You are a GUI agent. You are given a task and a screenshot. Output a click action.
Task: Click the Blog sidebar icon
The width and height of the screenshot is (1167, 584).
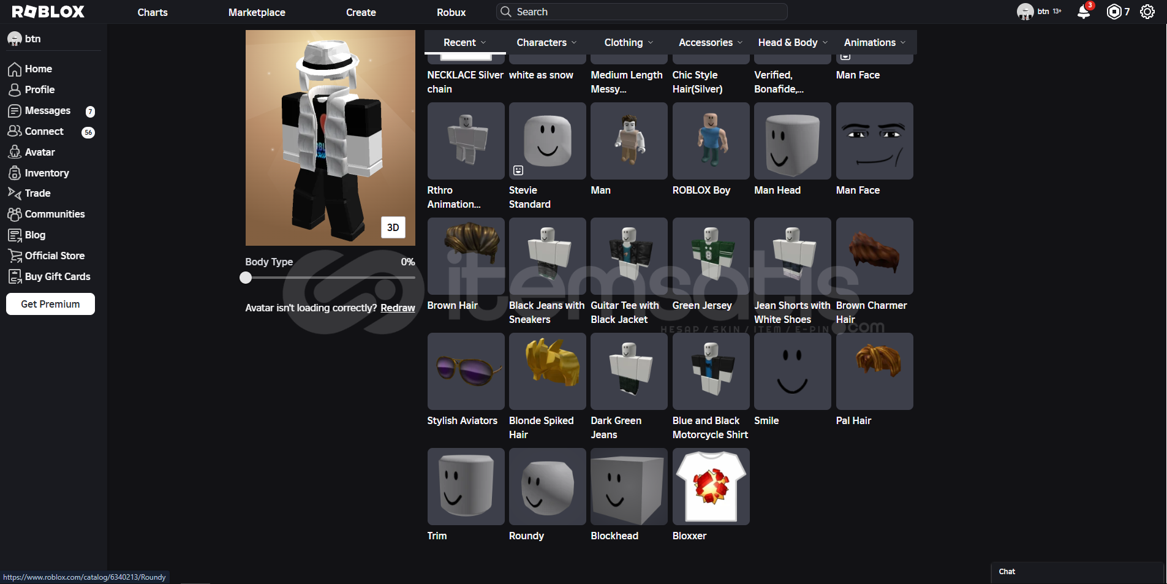pyautogui.click(x=15, y=235)
